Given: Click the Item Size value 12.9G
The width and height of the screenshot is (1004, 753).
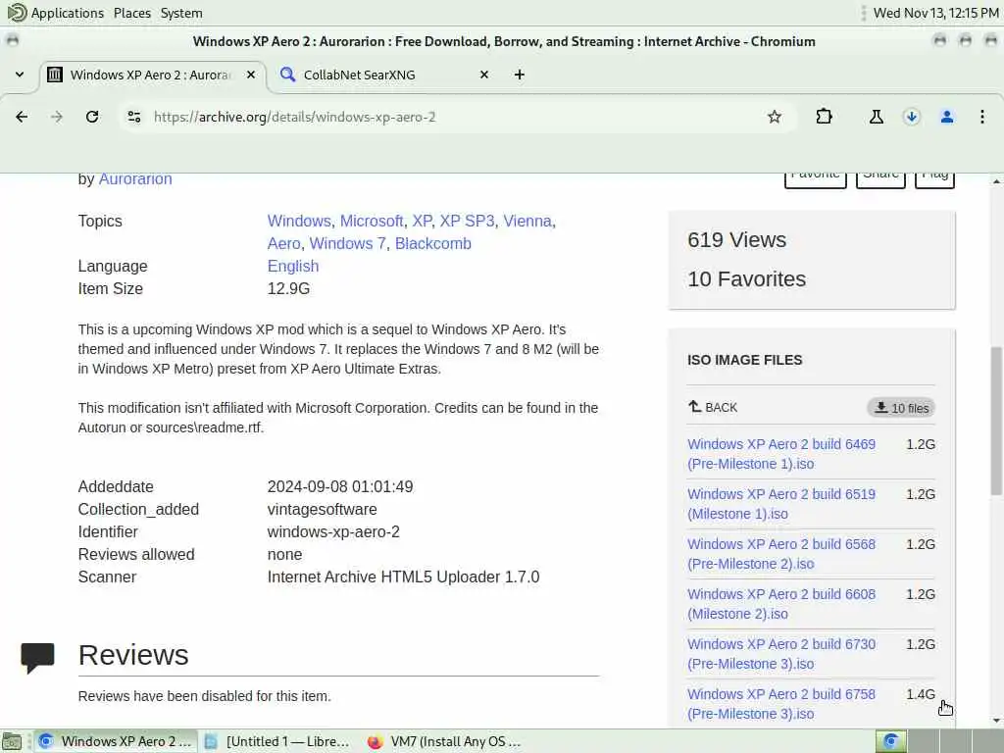Looking at the screenshot, I should point(289,289).
